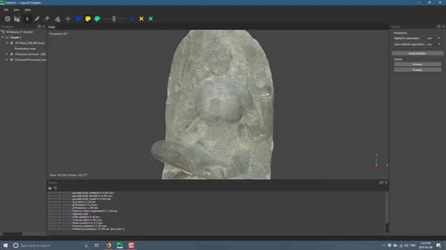This screenshot has height=250, width=446.
Task: Float the Workspace panel
Action: pos(39,26)
